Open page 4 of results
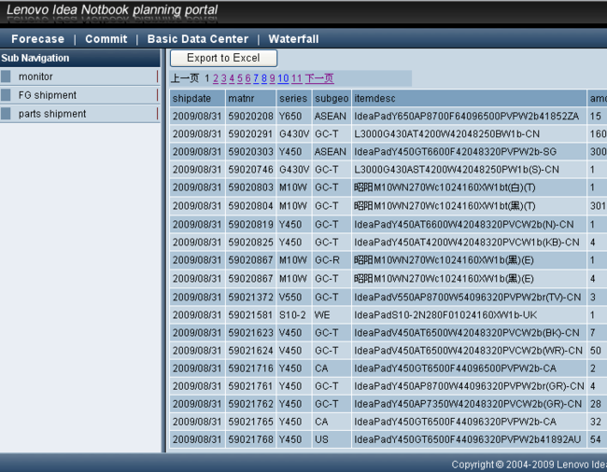Screen dimensions: 607x472 click(232, 78)
